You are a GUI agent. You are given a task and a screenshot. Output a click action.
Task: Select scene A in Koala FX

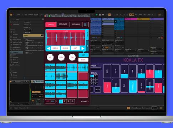[92, 76]
